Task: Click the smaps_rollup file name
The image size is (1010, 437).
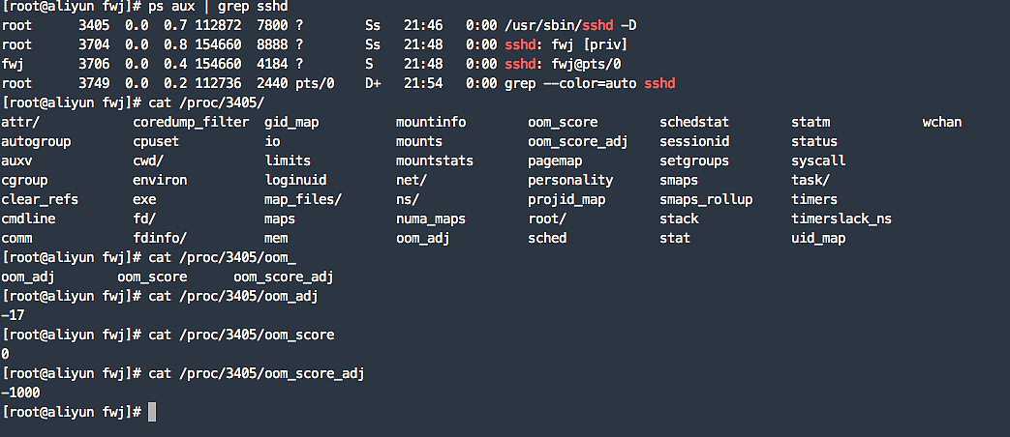Action: pyautogui.click(x=706, y=199)
